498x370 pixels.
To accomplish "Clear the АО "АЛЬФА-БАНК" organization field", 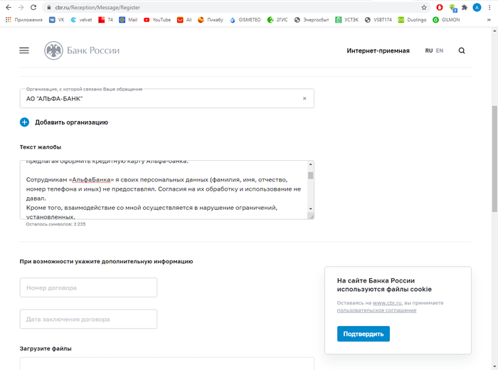I will point(304,98).
